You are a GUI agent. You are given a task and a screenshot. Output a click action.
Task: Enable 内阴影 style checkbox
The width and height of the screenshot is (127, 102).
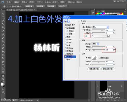[x=66, y=40]
